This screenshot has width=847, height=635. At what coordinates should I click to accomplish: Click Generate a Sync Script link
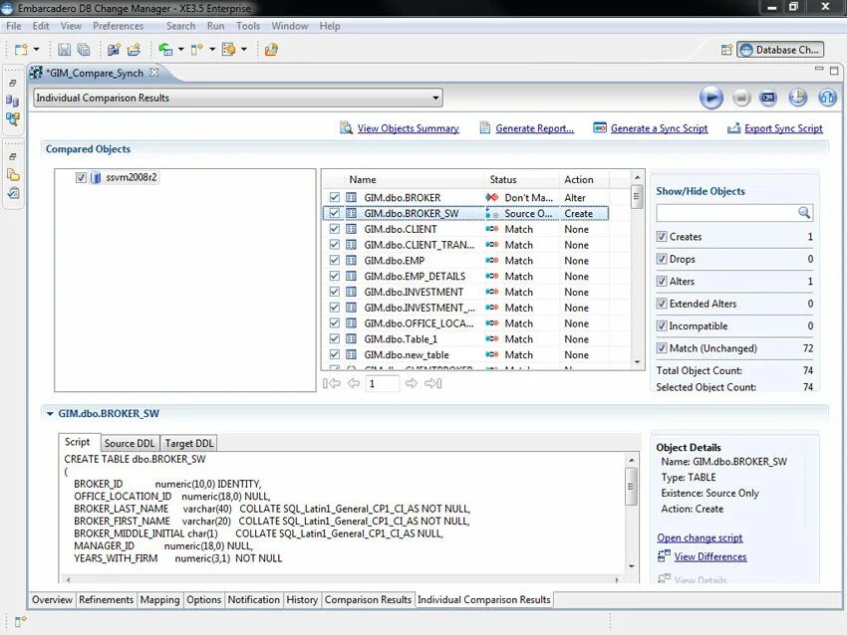[x=659, y=128]
